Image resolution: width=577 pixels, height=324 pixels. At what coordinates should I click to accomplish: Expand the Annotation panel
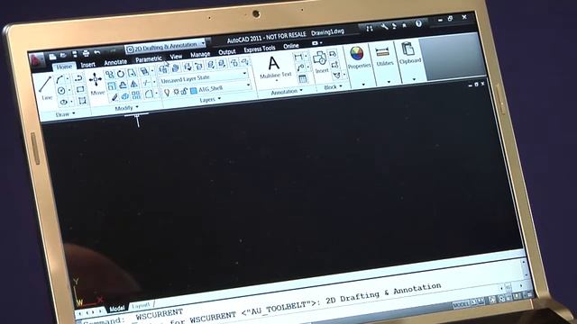pyautogui.click(x=287, y=92)
